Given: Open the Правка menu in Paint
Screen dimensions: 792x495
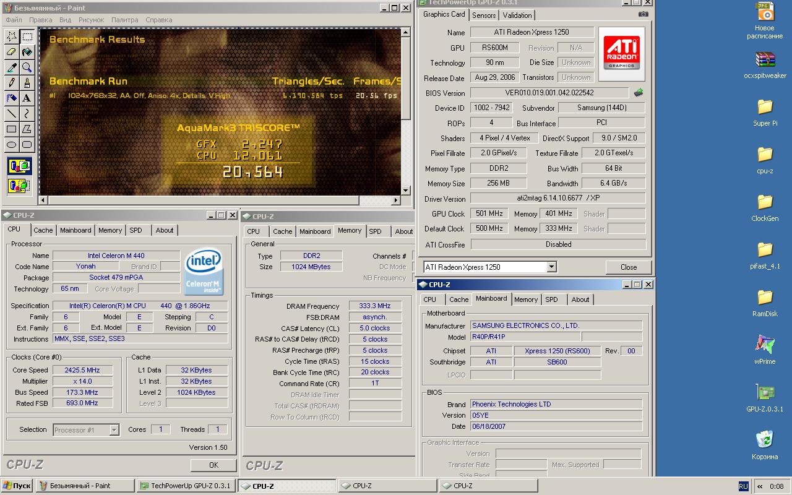Looking at the screenshot, I should 41,20.
